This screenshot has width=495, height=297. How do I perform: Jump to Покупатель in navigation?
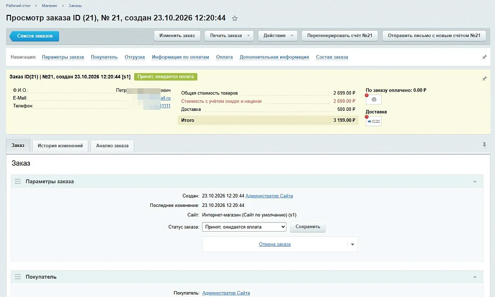(x=104, y=57)
